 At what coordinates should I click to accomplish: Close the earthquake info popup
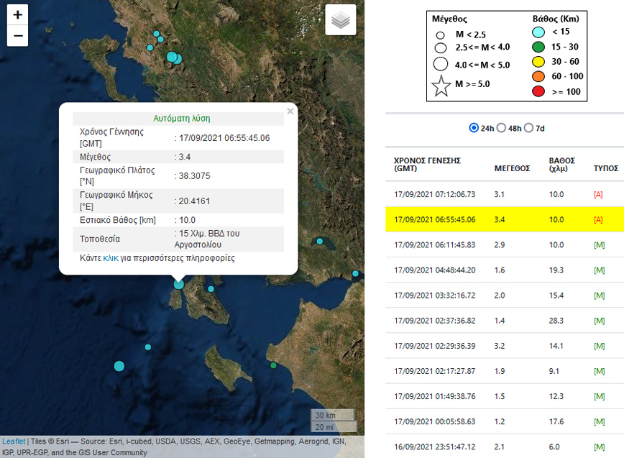290,111
